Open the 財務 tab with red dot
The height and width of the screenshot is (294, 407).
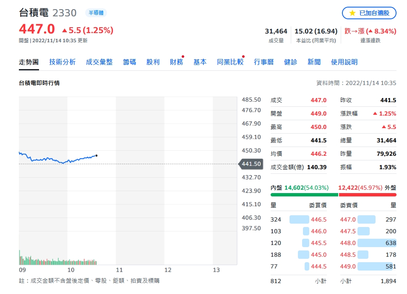(177, 62)
